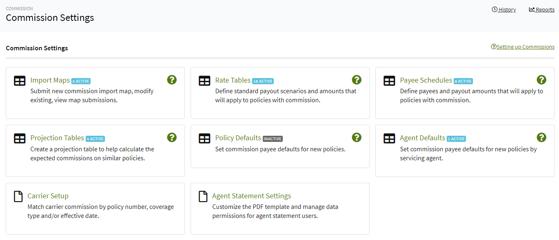Open help for Rate Tables
The height and width of the screenshot is (240, 559).
357,80
